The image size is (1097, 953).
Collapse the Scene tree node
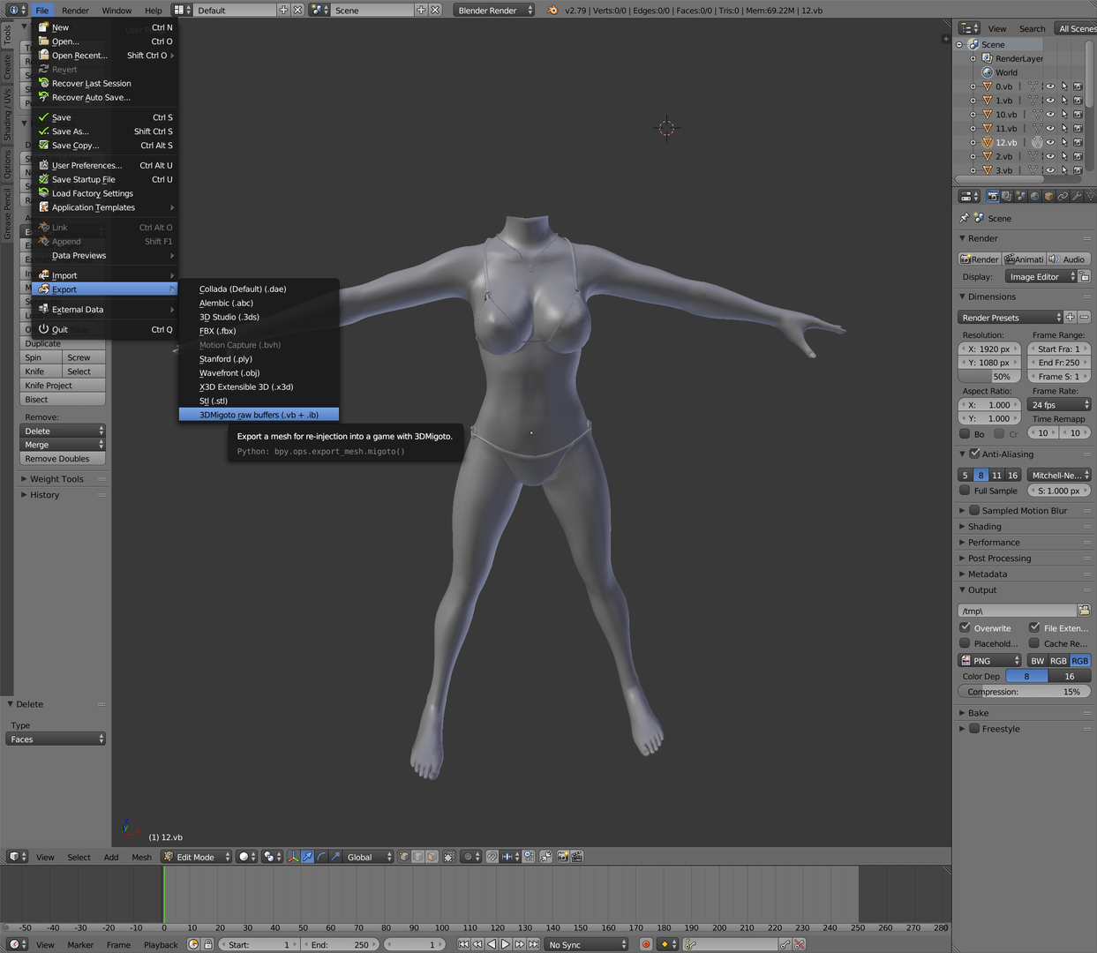click(x=959, y=44)
